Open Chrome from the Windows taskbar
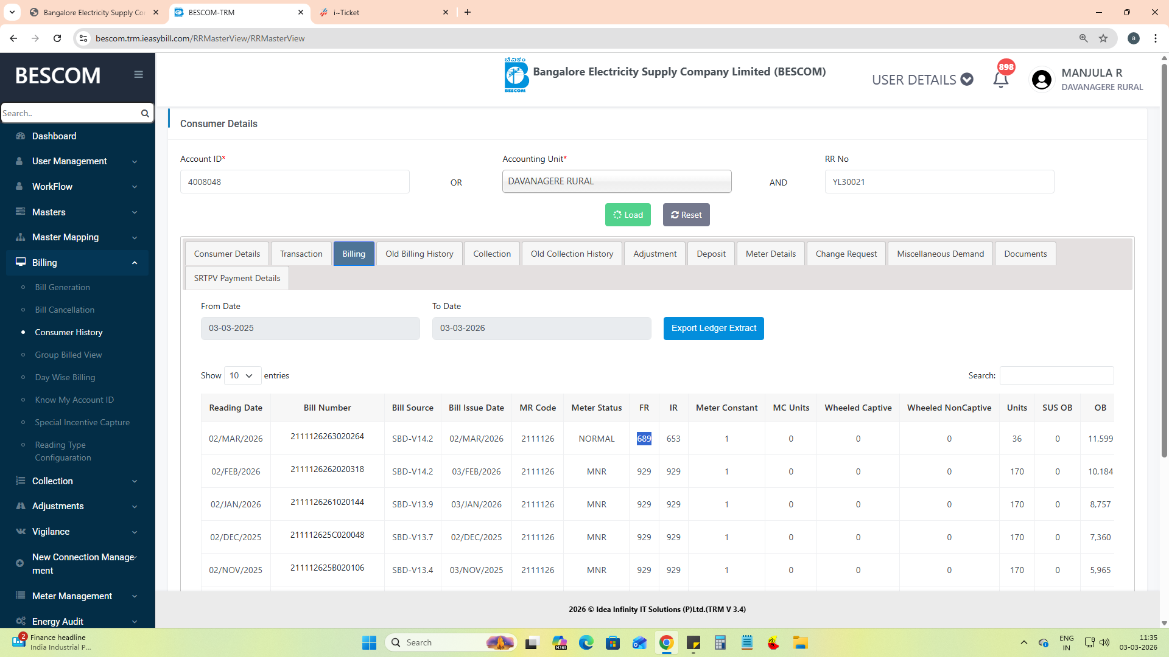1169x657 pixels. pos(666,642)
